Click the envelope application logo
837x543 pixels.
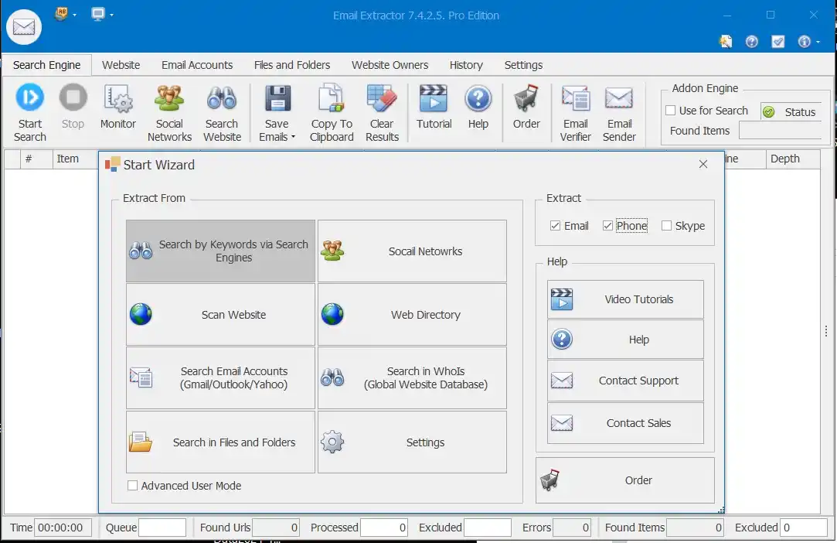[24, 27]
